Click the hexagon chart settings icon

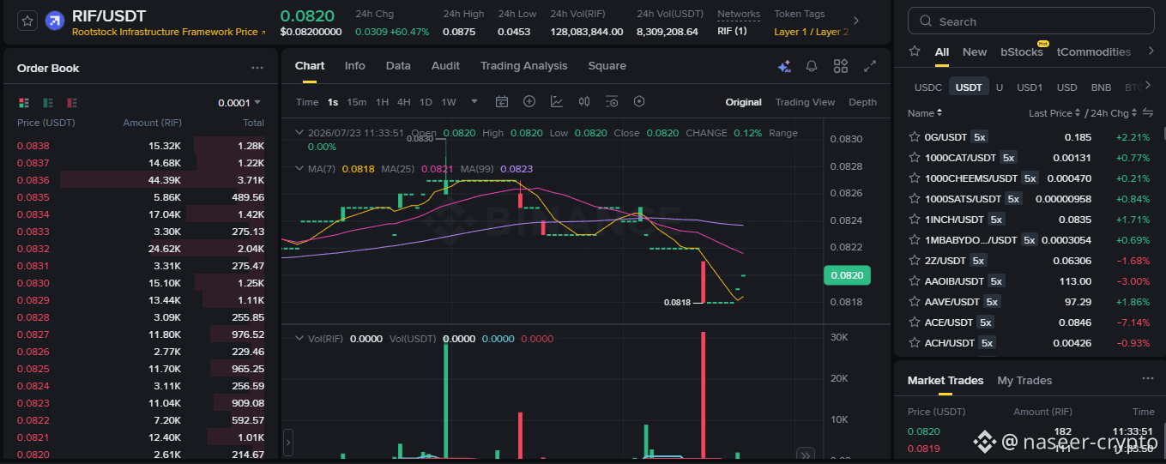(x=639, y=101)
